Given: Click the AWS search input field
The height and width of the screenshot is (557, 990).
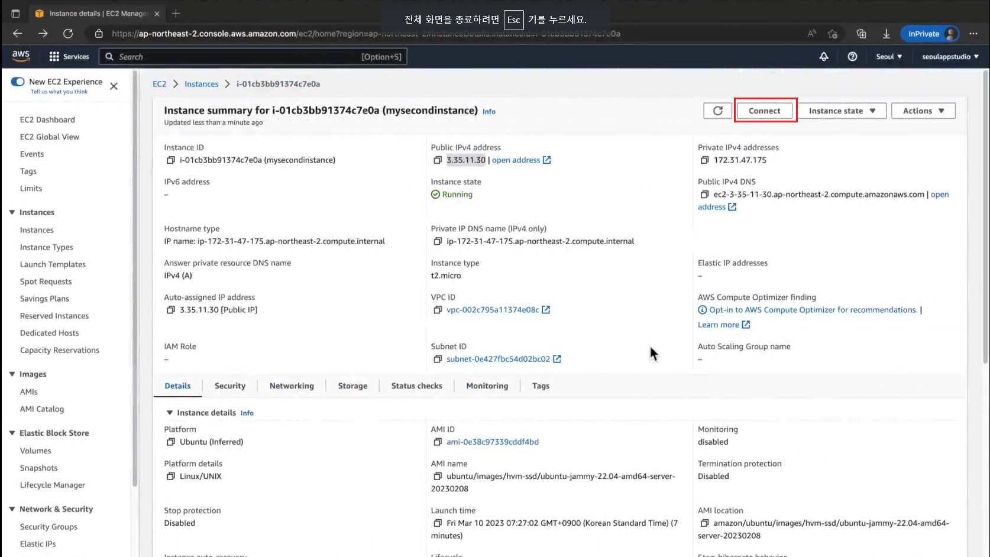Looking at the screenshot, I should point(253,57).
